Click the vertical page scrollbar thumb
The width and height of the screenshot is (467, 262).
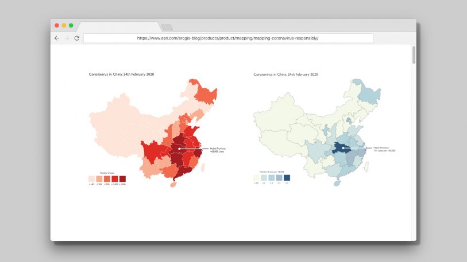(412, 55)
